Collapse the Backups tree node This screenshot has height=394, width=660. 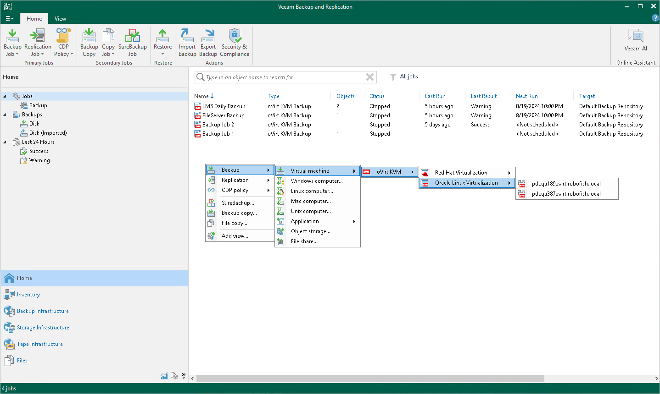pyautogui.click(x=5, y=115)
